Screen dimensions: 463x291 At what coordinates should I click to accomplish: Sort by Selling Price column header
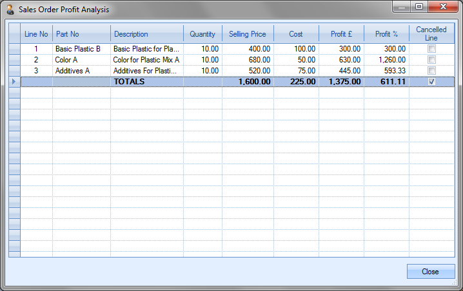tap(248, 34)
